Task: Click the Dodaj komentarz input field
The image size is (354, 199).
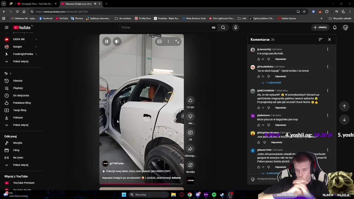Action: (267, 179)
